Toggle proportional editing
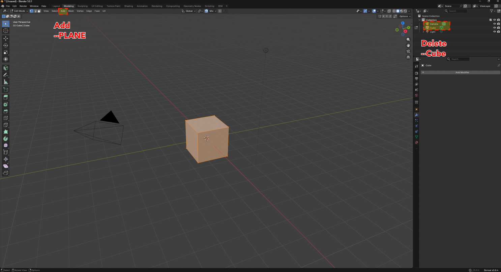 point(220,11)
